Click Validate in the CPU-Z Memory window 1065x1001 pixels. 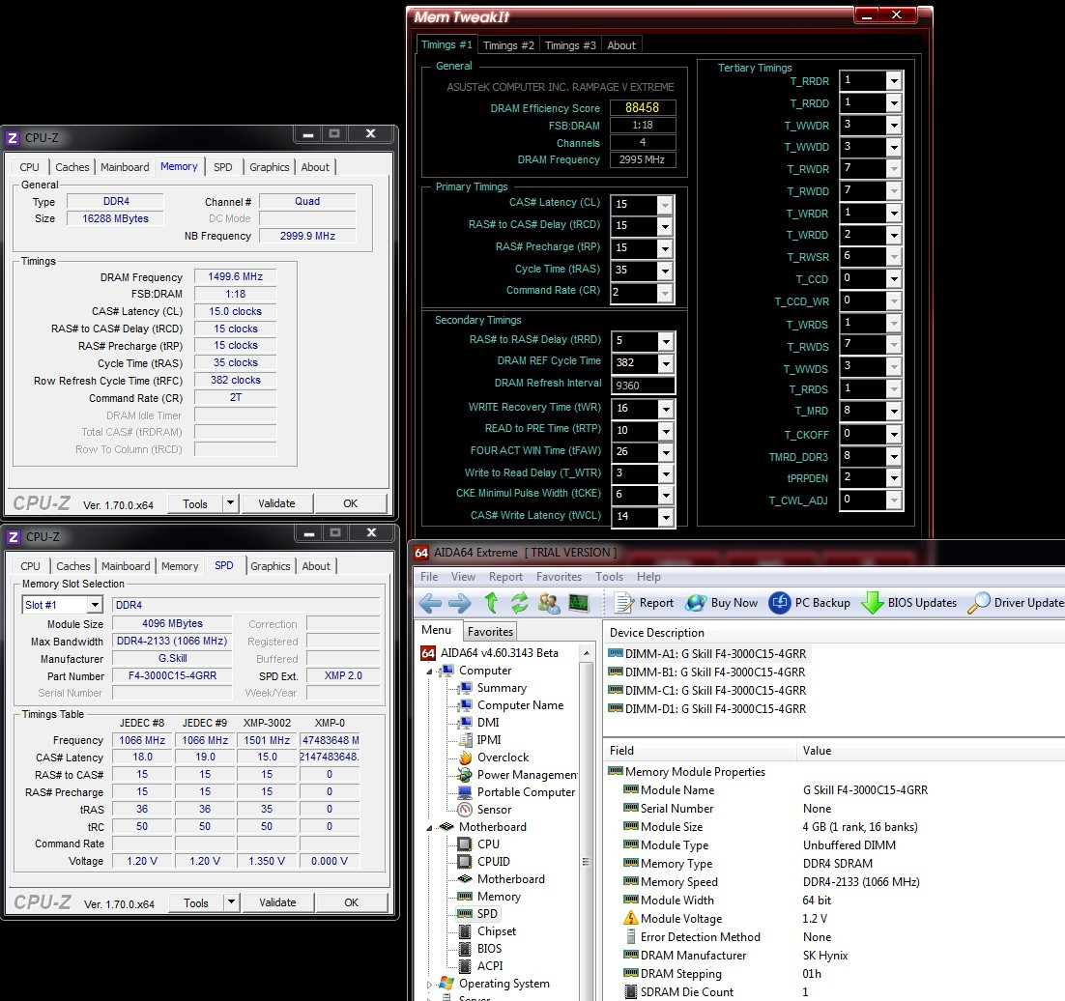276,503
